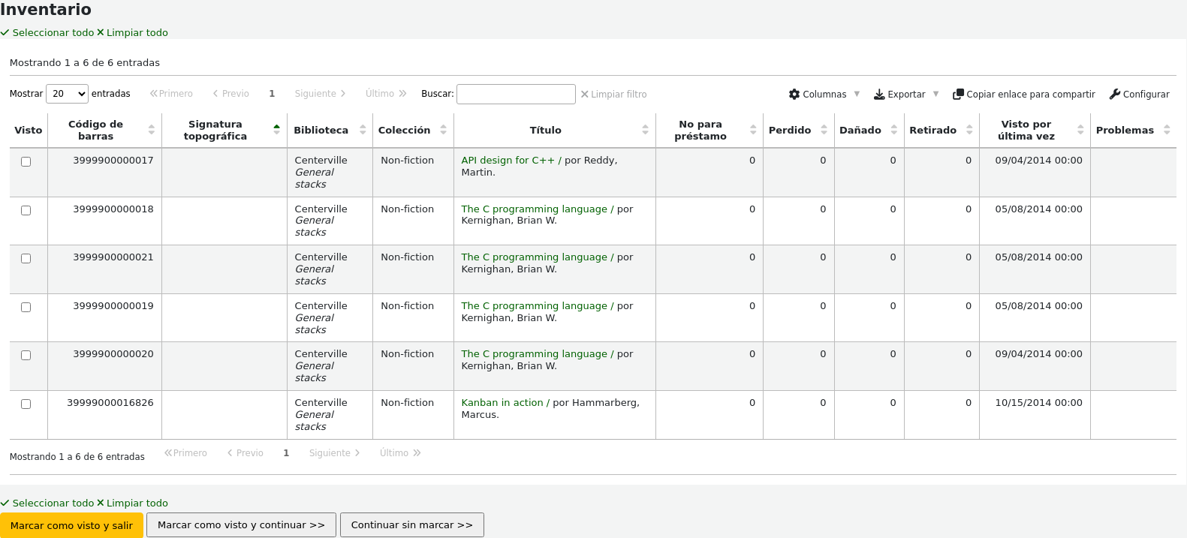The image size is (1187, 538).
Task: Expand the Columnas dropdown arrow
Action: click(x=857, y=95)
